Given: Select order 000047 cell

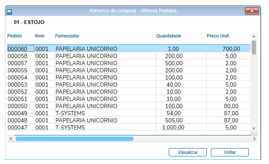Looking at the screenshot, I should tap(21, 127).
